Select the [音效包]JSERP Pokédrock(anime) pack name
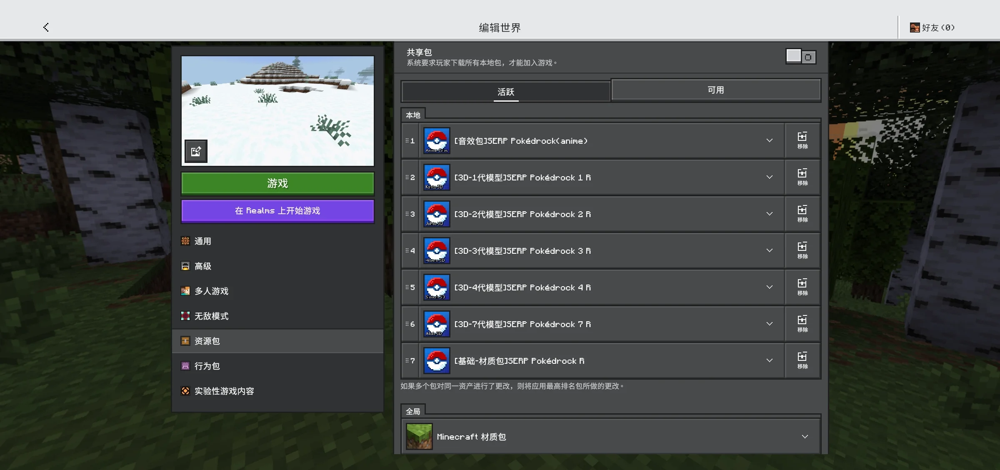 point(521,141)
